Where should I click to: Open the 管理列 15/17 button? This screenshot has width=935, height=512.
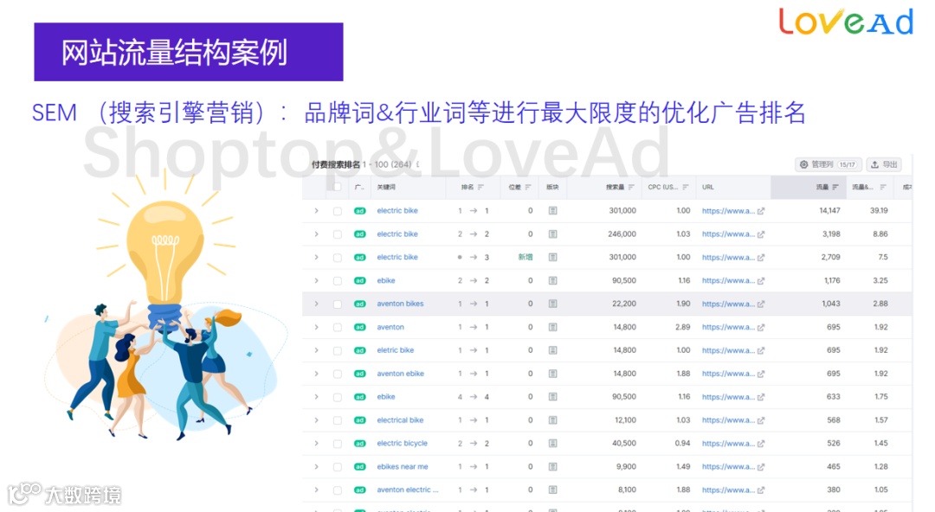coord(829,164)
